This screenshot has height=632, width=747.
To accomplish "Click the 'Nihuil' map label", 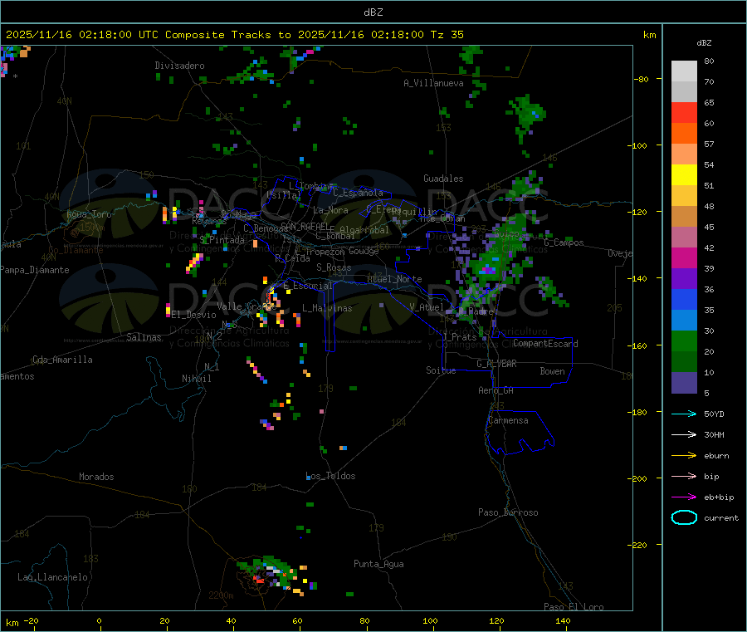I will click(x=196, y=379).
